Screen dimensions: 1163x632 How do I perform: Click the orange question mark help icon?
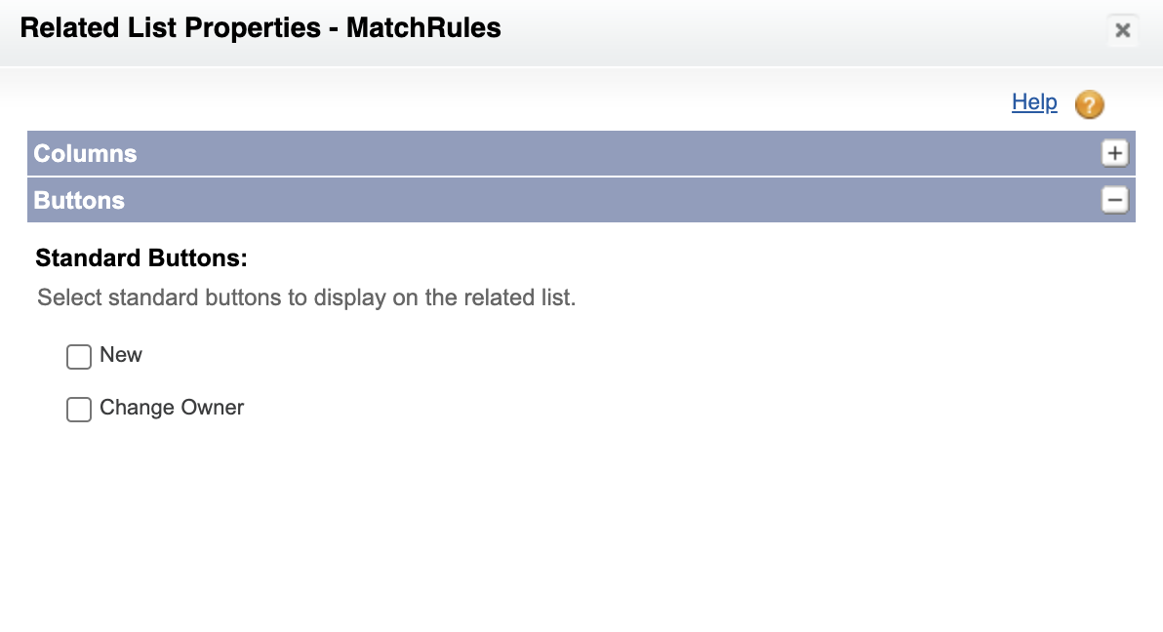tap(1089, 104)
